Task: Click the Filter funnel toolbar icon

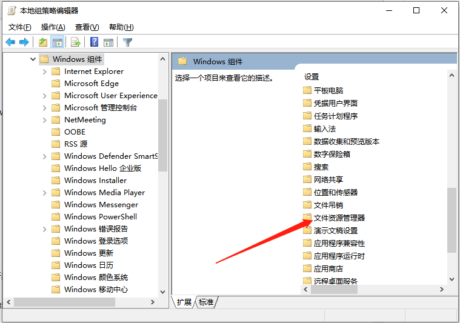Action: coord(127,42)
